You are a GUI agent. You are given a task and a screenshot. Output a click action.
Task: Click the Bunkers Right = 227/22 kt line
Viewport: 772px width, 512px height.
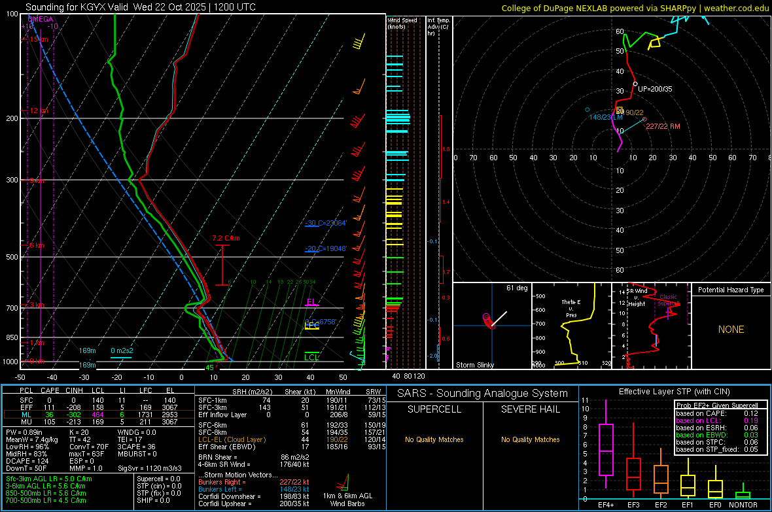pos(254,483)
